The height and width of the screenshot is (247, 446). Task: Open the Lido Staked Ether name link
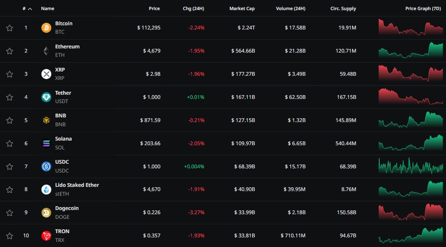(77, 185)
